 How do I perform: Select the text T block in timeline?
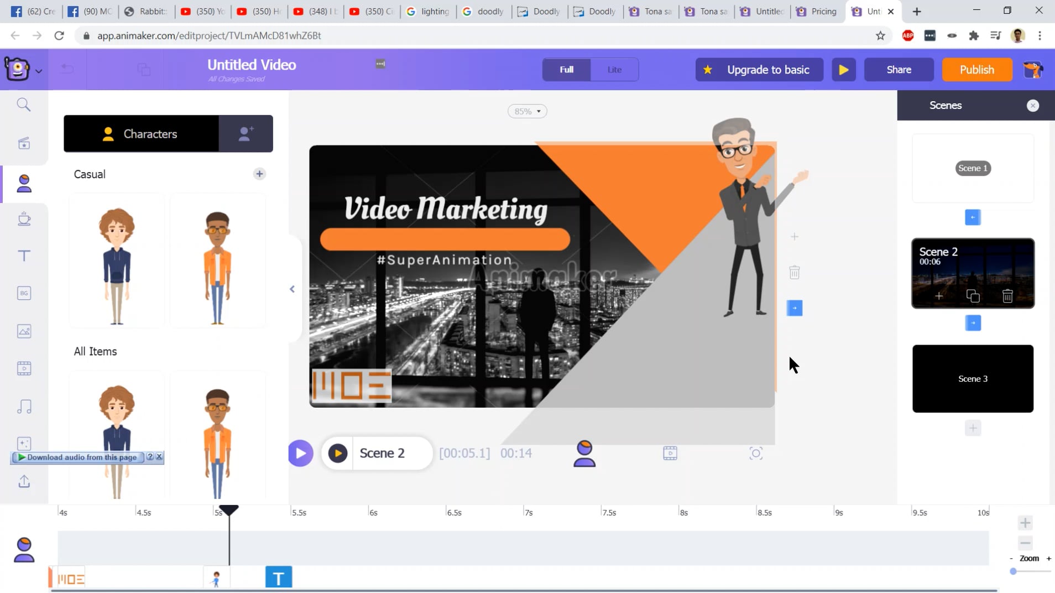coord(279,578)
